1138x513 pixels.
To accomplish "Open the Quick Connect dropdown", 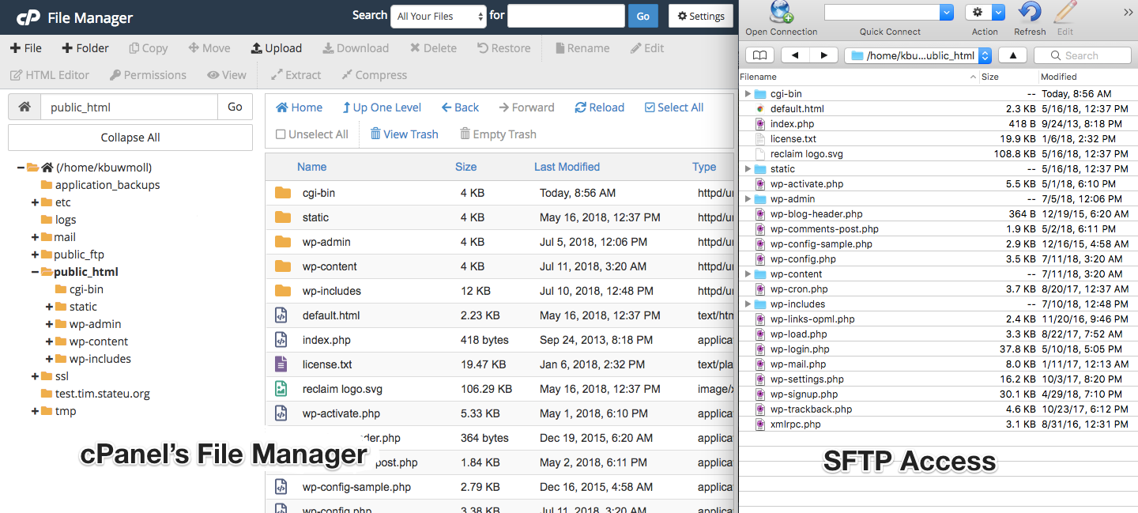I will click(x=947, y=12).
